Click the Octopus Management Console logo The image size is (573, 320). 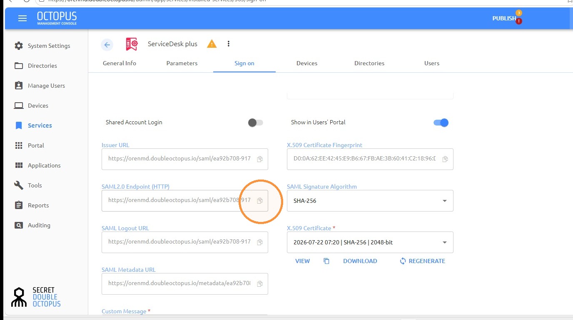[57, 18]
